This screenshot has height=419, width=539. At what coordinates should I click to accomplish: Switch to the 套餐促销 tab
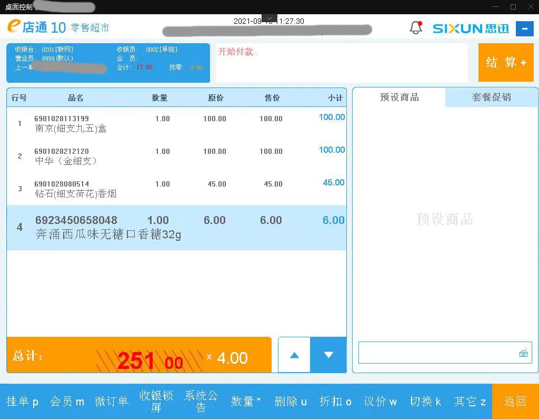(x=491, y=97)
